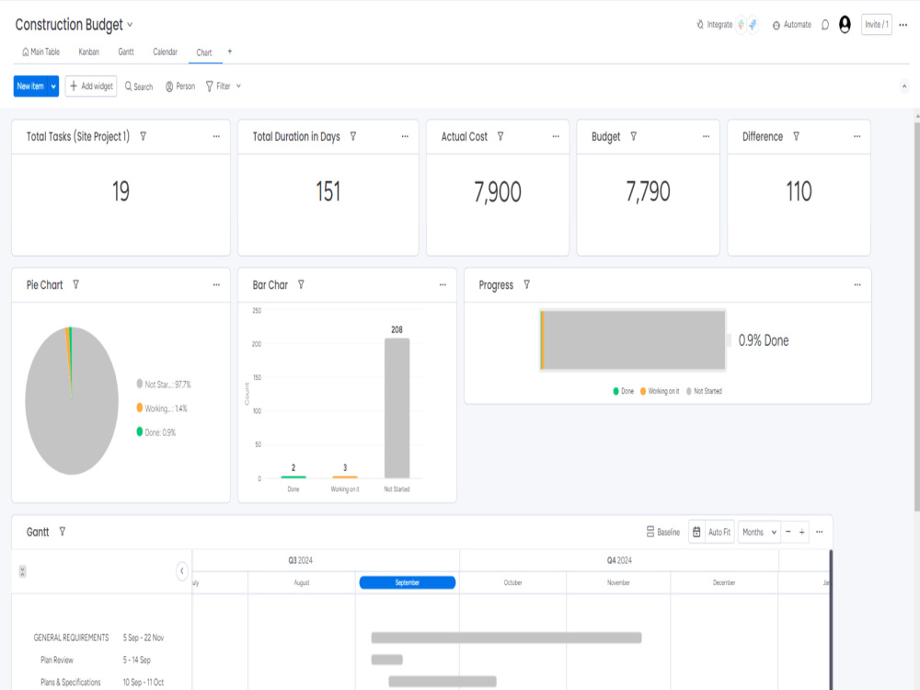Click filter icon on Progress widget

pyautogui.click(x=527, y=284)
